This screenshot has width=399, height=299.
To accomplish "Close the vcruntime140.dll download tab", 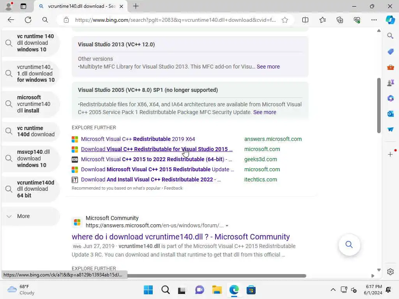I will point(122,6).
